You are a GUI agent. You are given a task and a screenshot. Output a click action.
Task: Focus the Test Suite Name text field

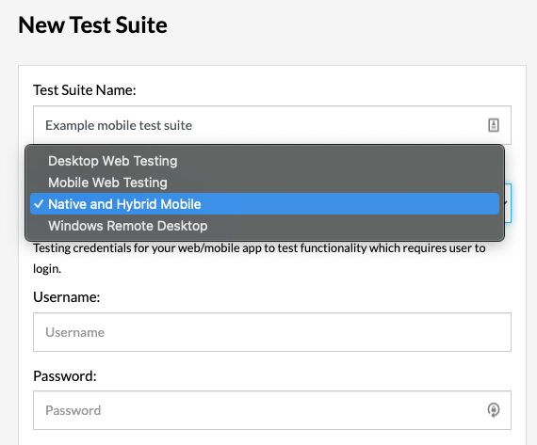pos(272,125)
